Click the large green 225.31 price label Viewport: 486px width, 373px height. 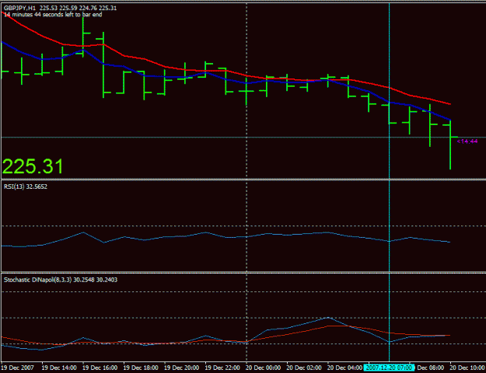pyautogui.click(x=33, y=166)
